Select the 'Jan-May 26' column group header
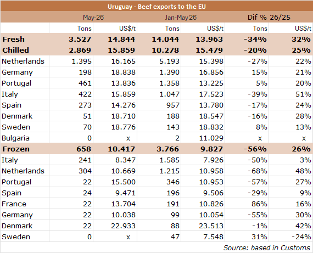313x253 pixels. 181,18
